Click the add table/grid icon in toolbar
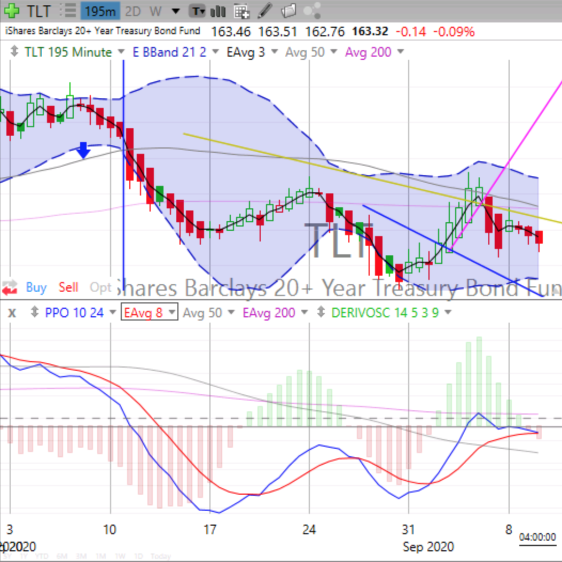This screenshot has height=562, width=562. (242, 11)
